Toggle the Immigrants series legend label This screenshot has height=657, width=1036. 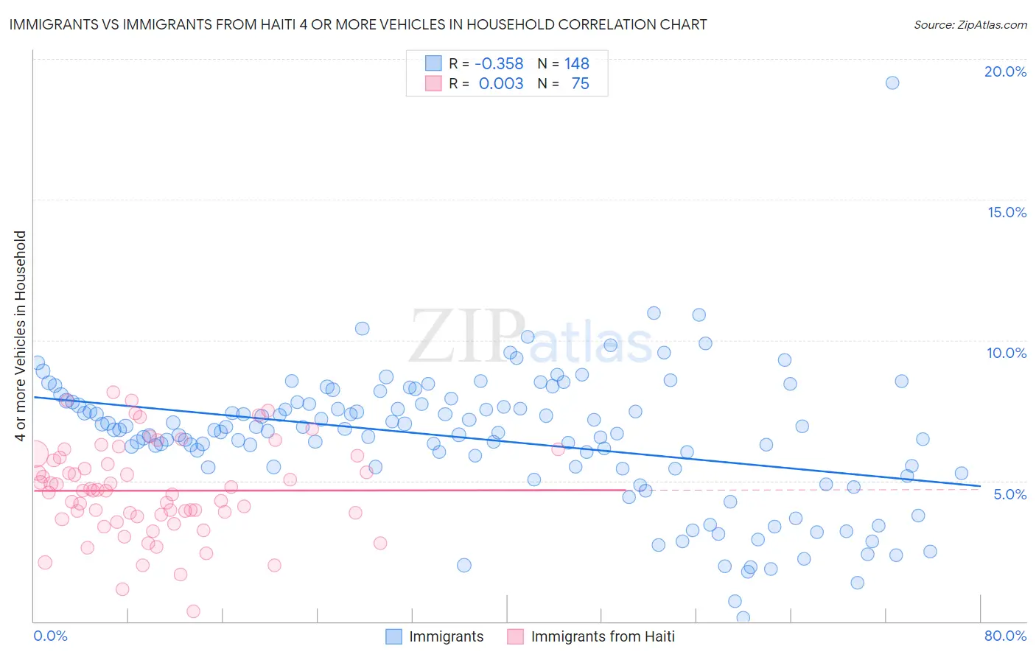(447, 636)
